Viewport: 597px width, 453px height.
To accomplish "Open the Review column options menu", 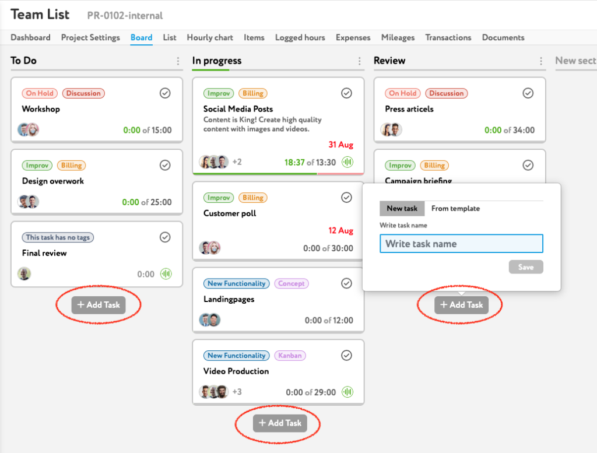I will 542,61.
